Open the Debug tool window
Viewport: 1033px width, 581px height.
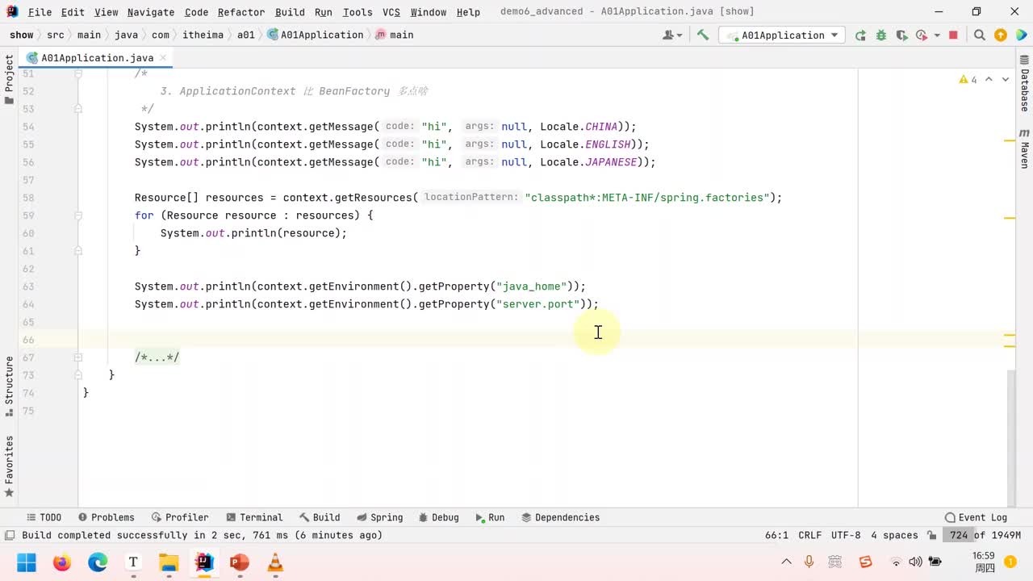point(438,517)
